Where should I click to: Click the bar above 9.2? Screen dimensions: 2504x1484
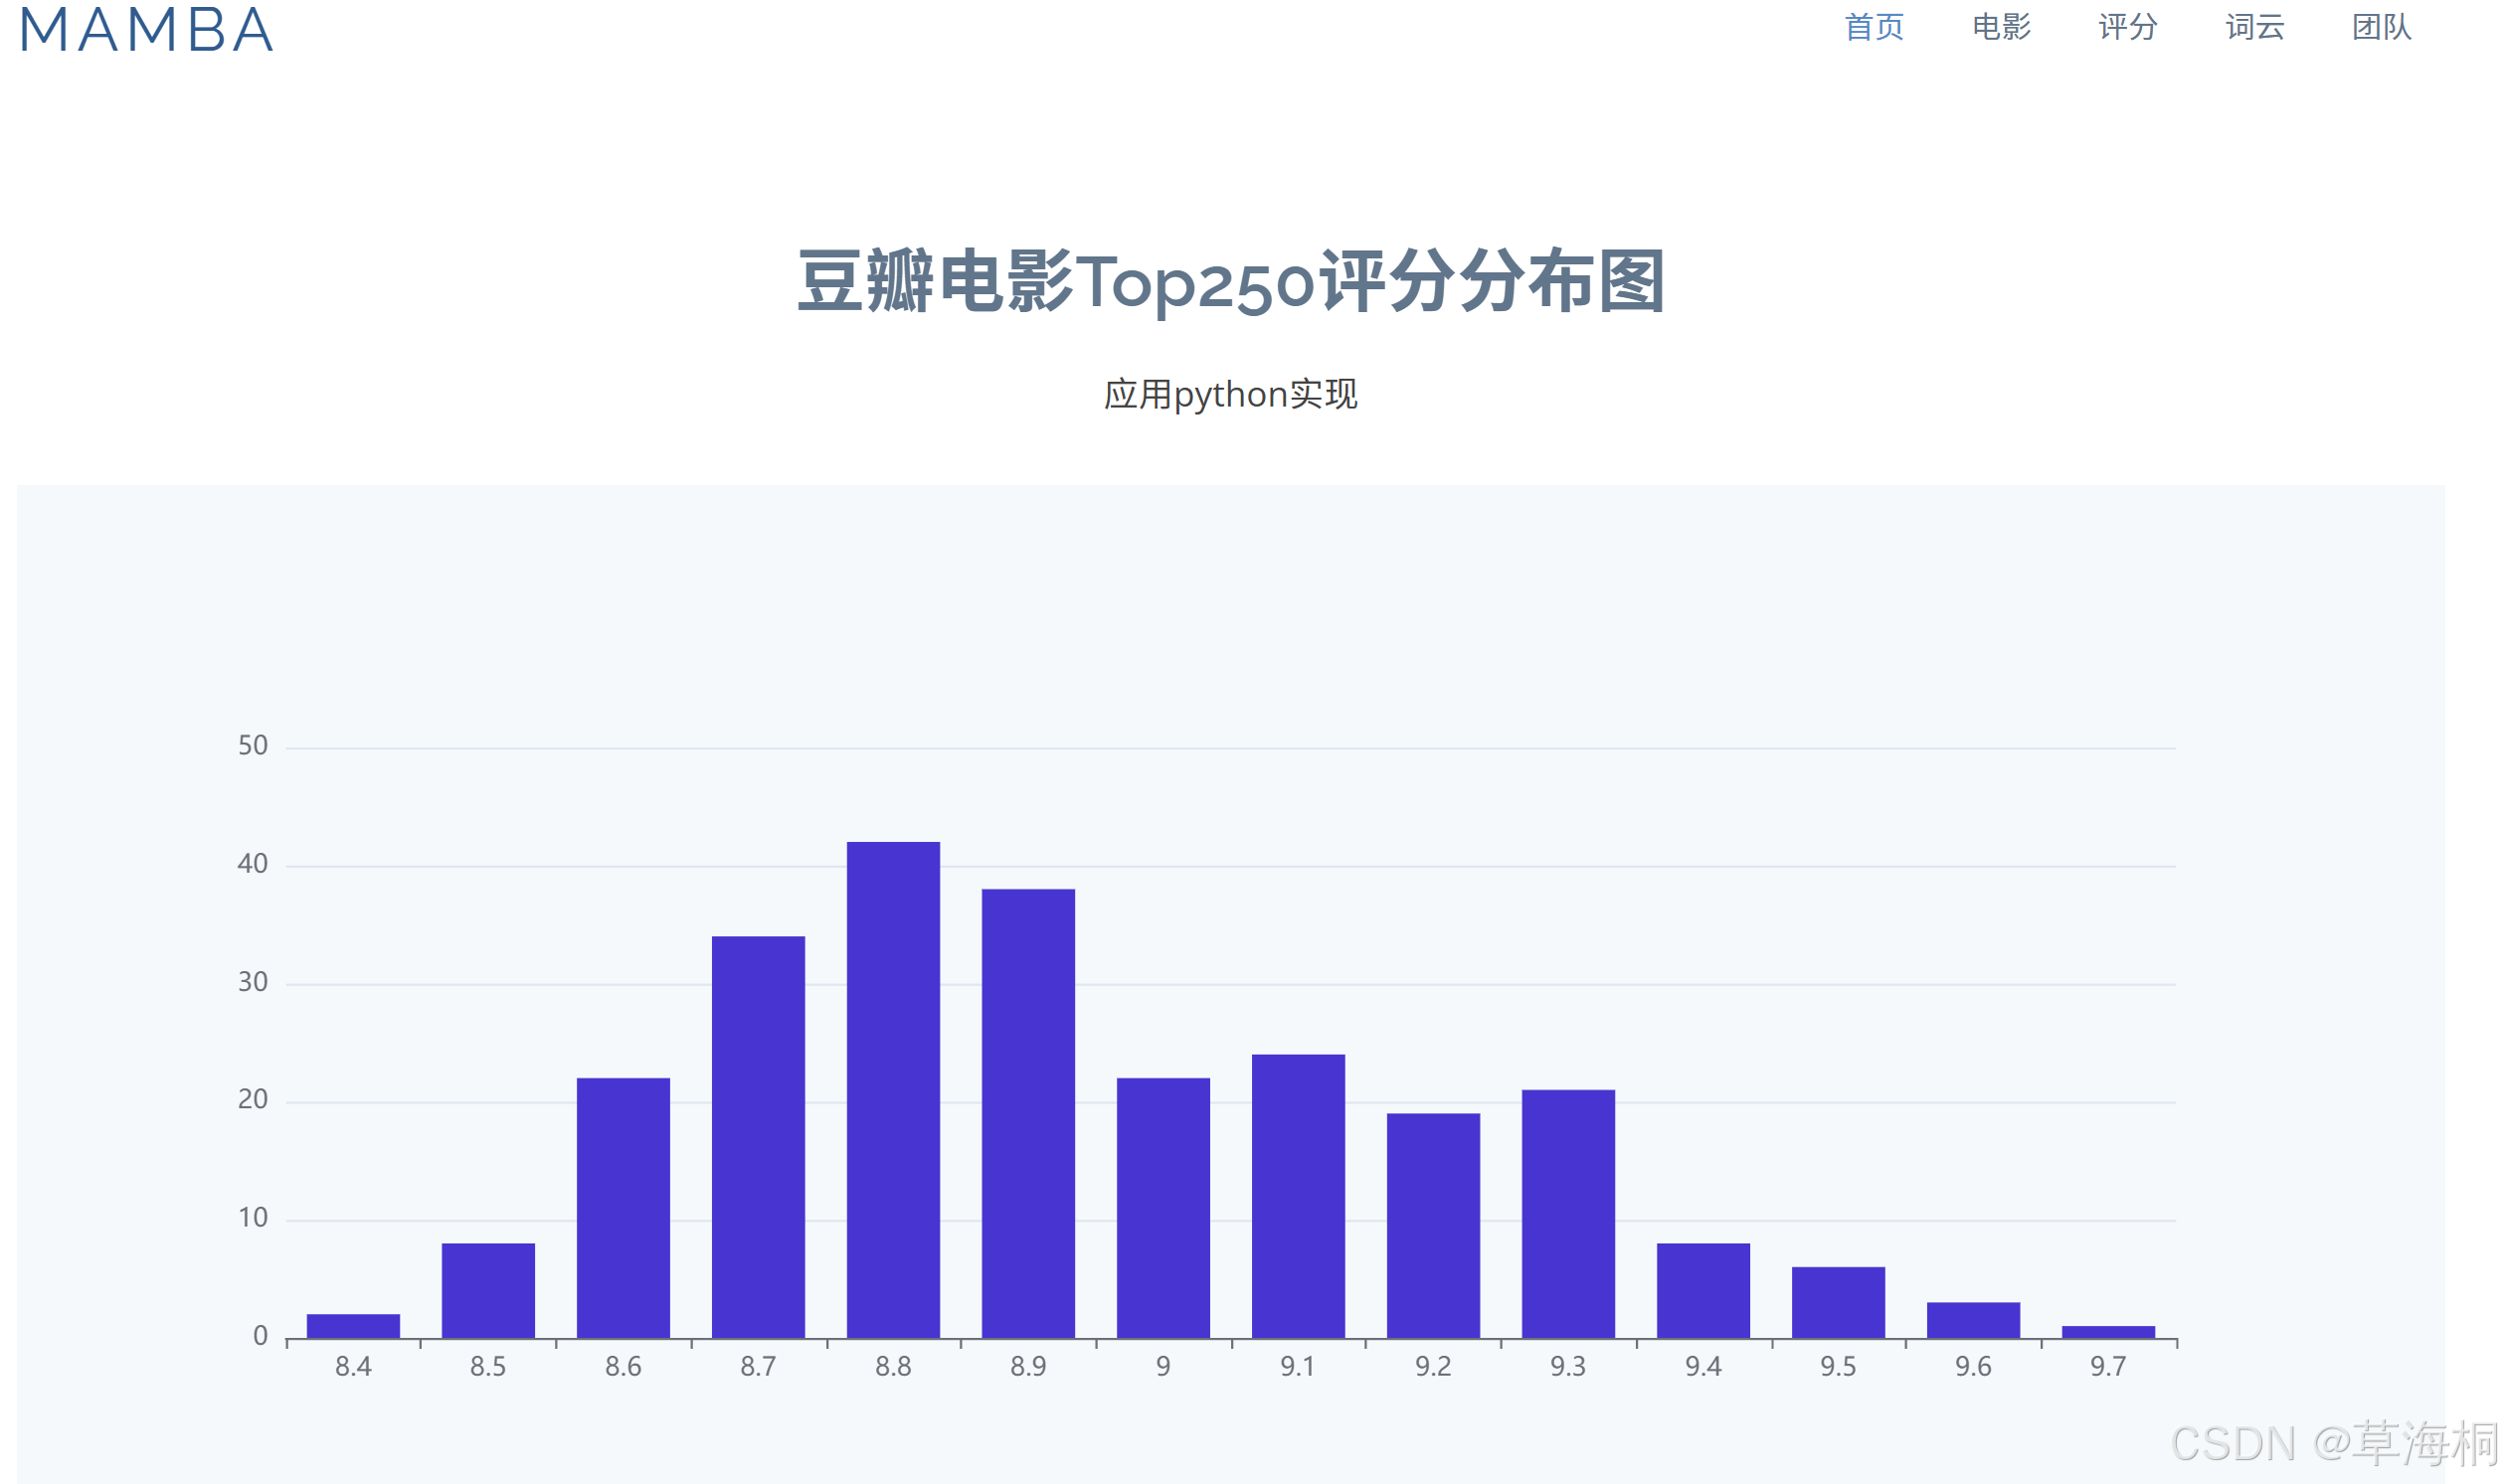point(1434,1225)
